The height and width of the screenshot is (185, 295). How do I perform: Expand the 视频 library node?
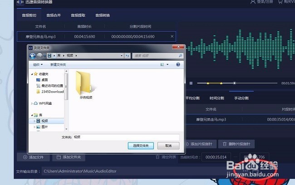(34, 121)
